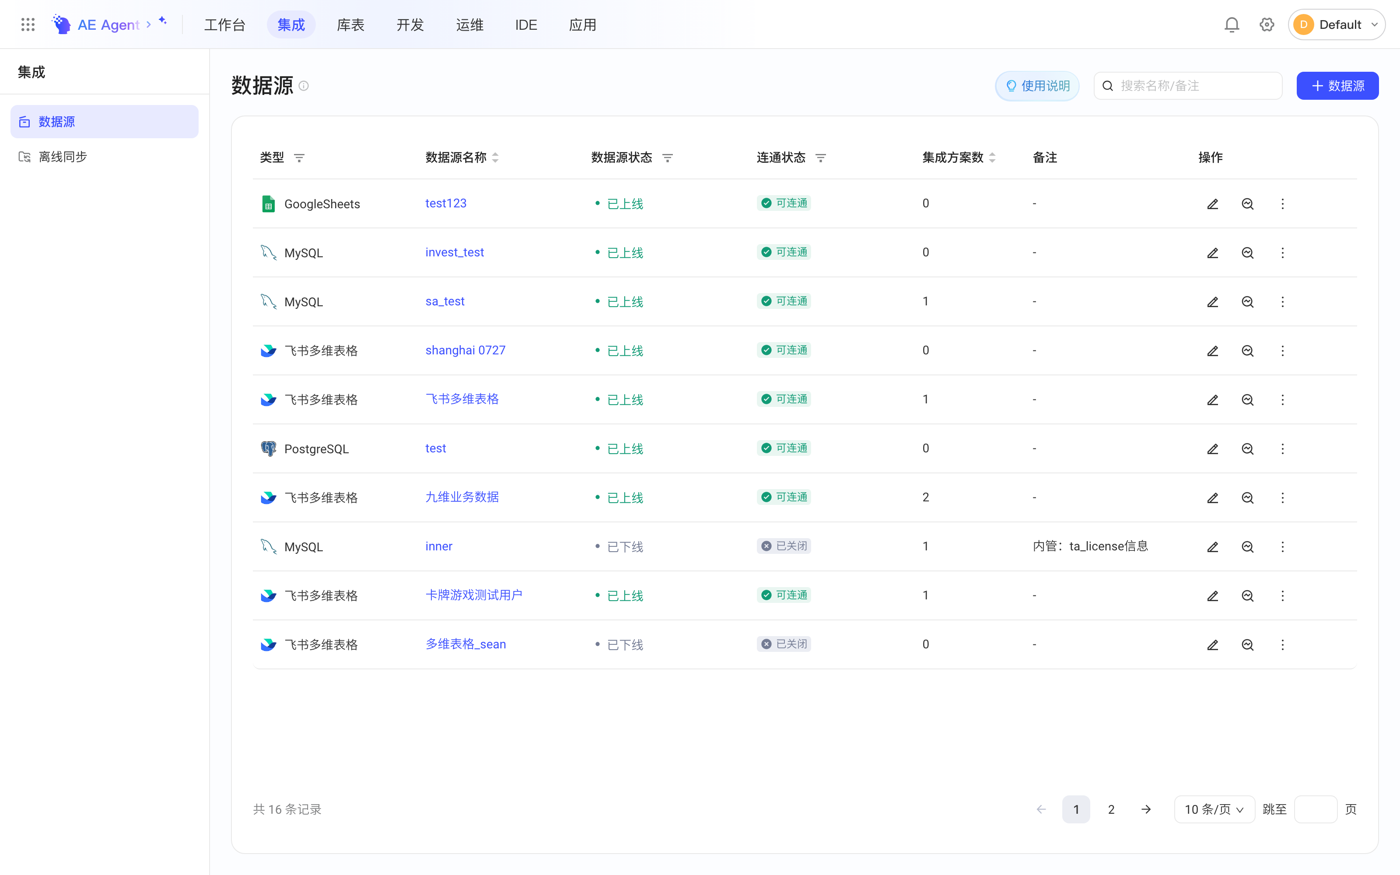Open the invest_test data source link

click(454, 252)
